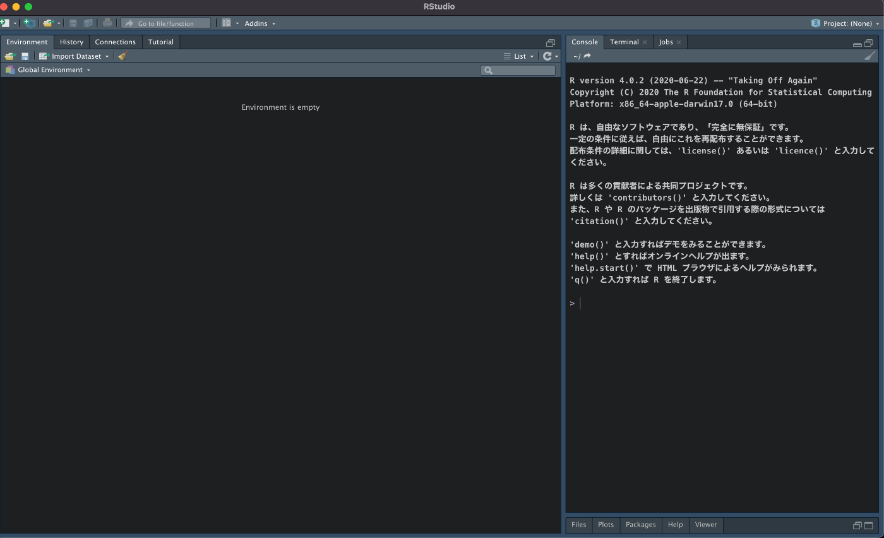Restore the Files pane using the double-window icon
Viewport: 884px width, 538px height.
pos(857,525)
